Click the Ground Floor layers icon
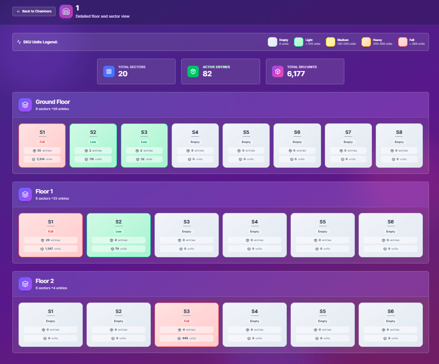 25,105
